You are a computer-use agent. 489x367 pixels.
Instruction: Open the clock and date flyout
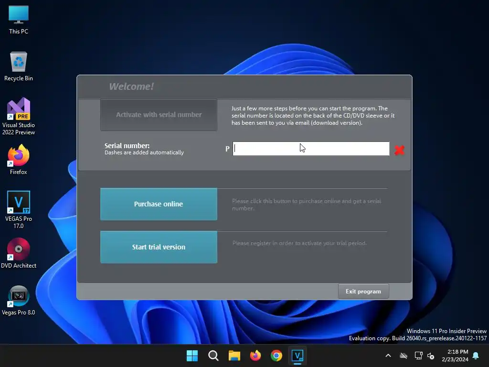(x=455, y=356)
